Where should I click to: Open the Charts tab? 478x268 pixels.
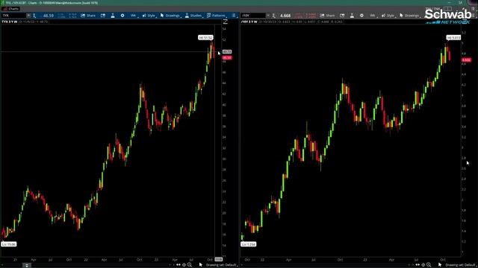pyautogui.click(x=10, y=9)
